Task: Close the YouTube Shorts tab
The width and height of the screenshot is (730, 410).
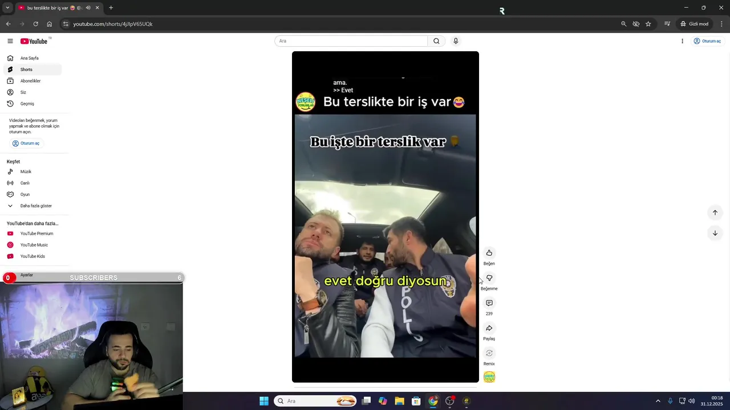Action: [97, 8]
